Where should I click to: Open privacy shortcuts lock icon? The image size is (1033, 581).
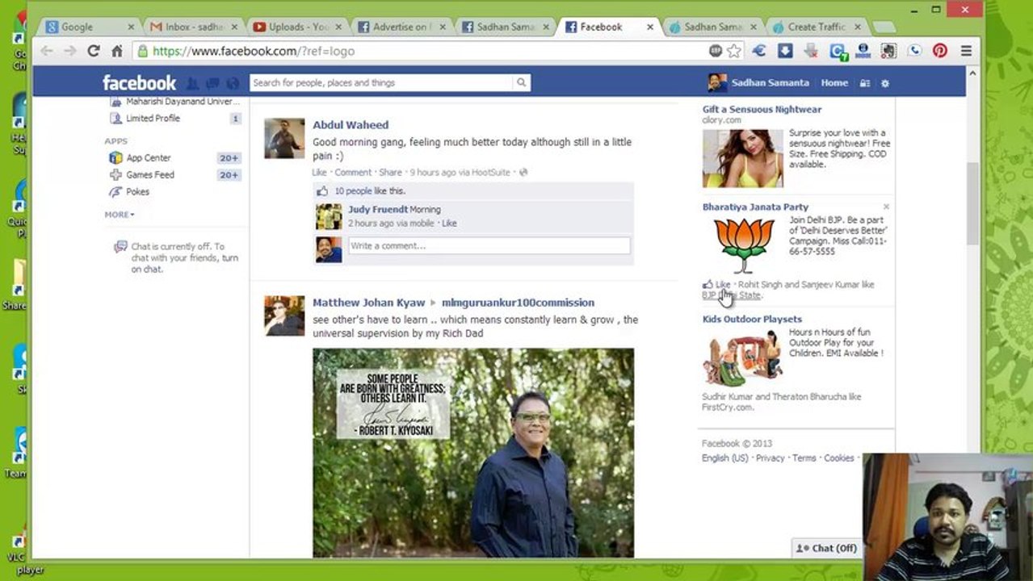coord(865,83)
